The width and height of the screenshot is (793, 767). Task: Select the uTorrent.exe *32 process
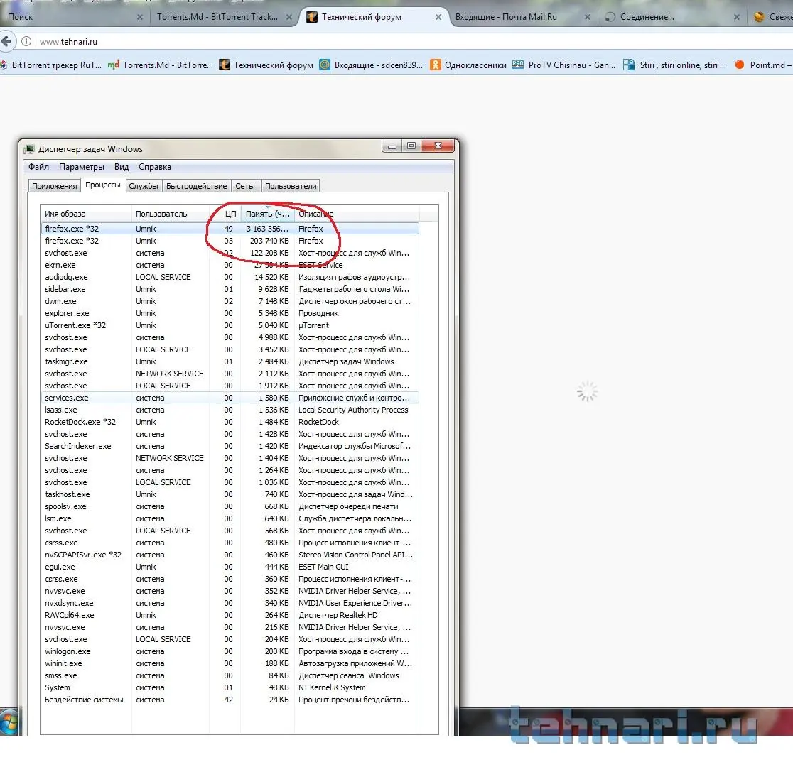[230, 325]
